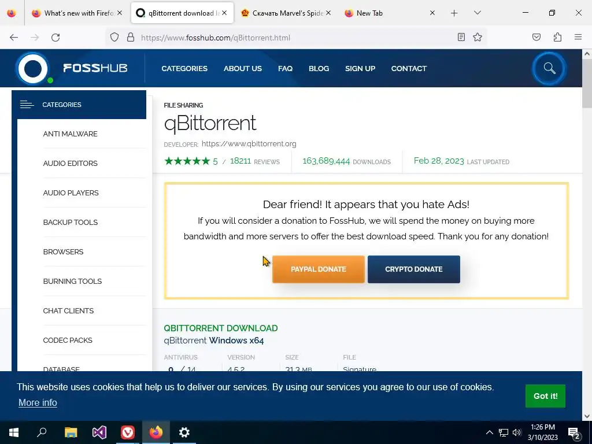
Task: Open CODEC PACKS category
Action: (68, 340)
